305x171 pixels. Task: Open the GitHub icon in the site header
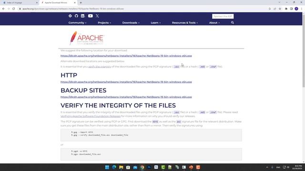(x=76, y=16)
